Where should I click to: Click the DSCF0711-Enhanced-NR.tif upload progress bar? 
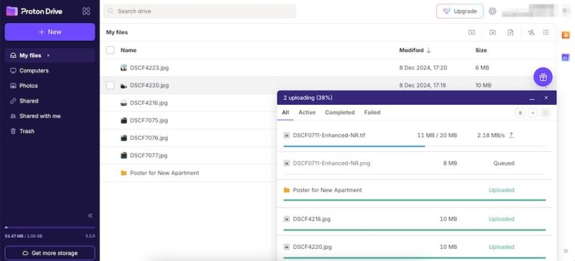(415, 146)
